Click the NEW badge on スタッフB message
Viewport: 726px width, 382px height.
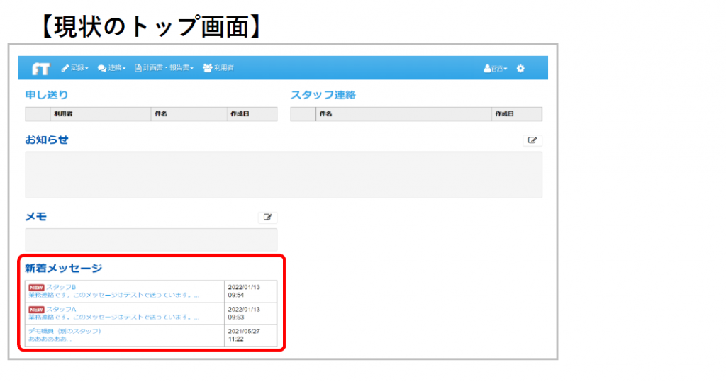(36, 288)
